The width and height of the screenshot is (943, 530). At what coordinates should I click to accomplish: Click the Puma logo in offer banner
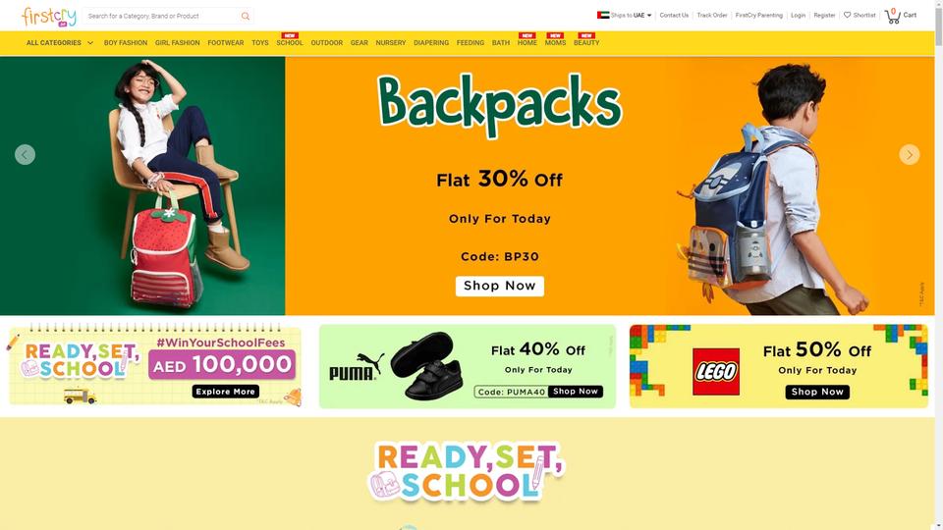tap(357, 367)
